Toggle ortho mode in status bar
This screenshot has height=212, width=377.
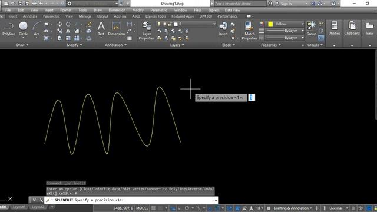(180, 208)
